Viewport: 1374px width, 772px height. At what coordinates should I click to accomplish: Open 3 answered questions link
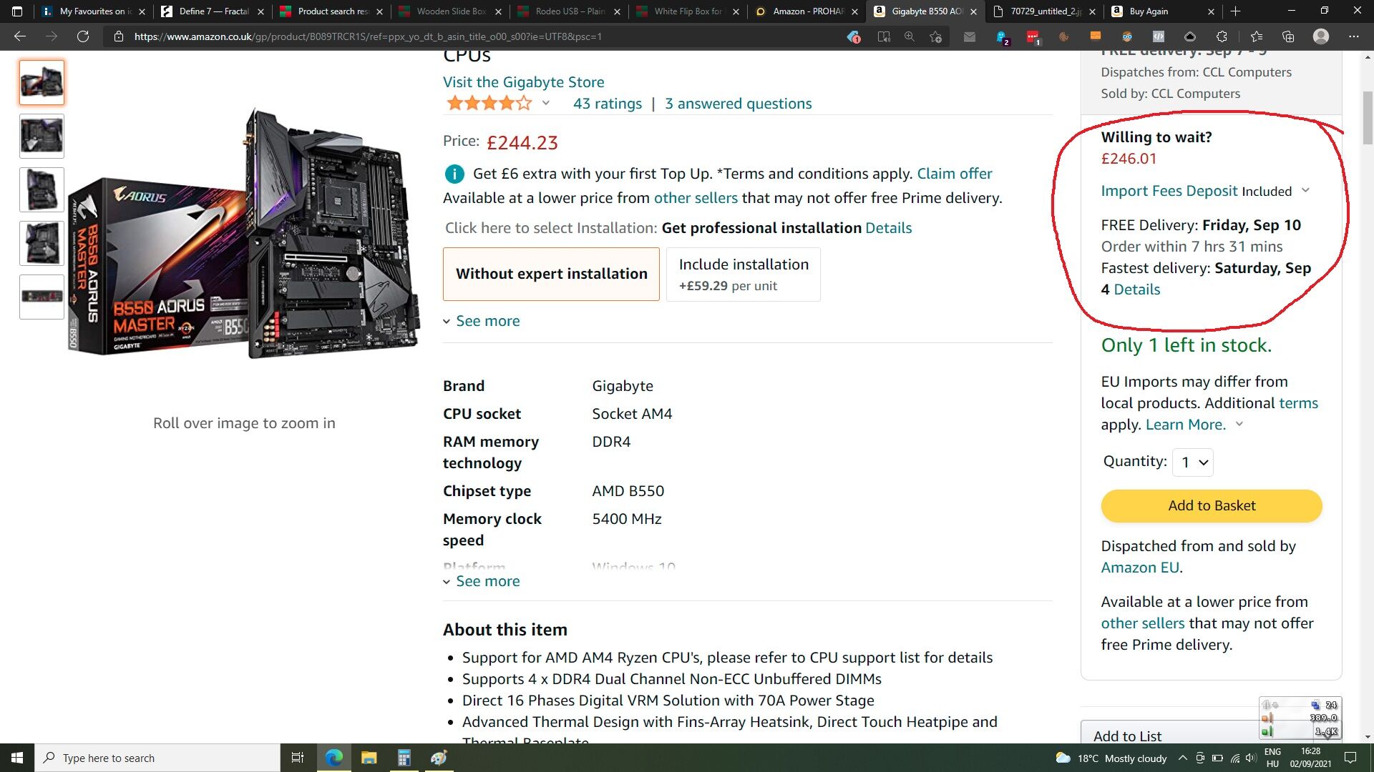pyautogui.click(x=738, y=104)
